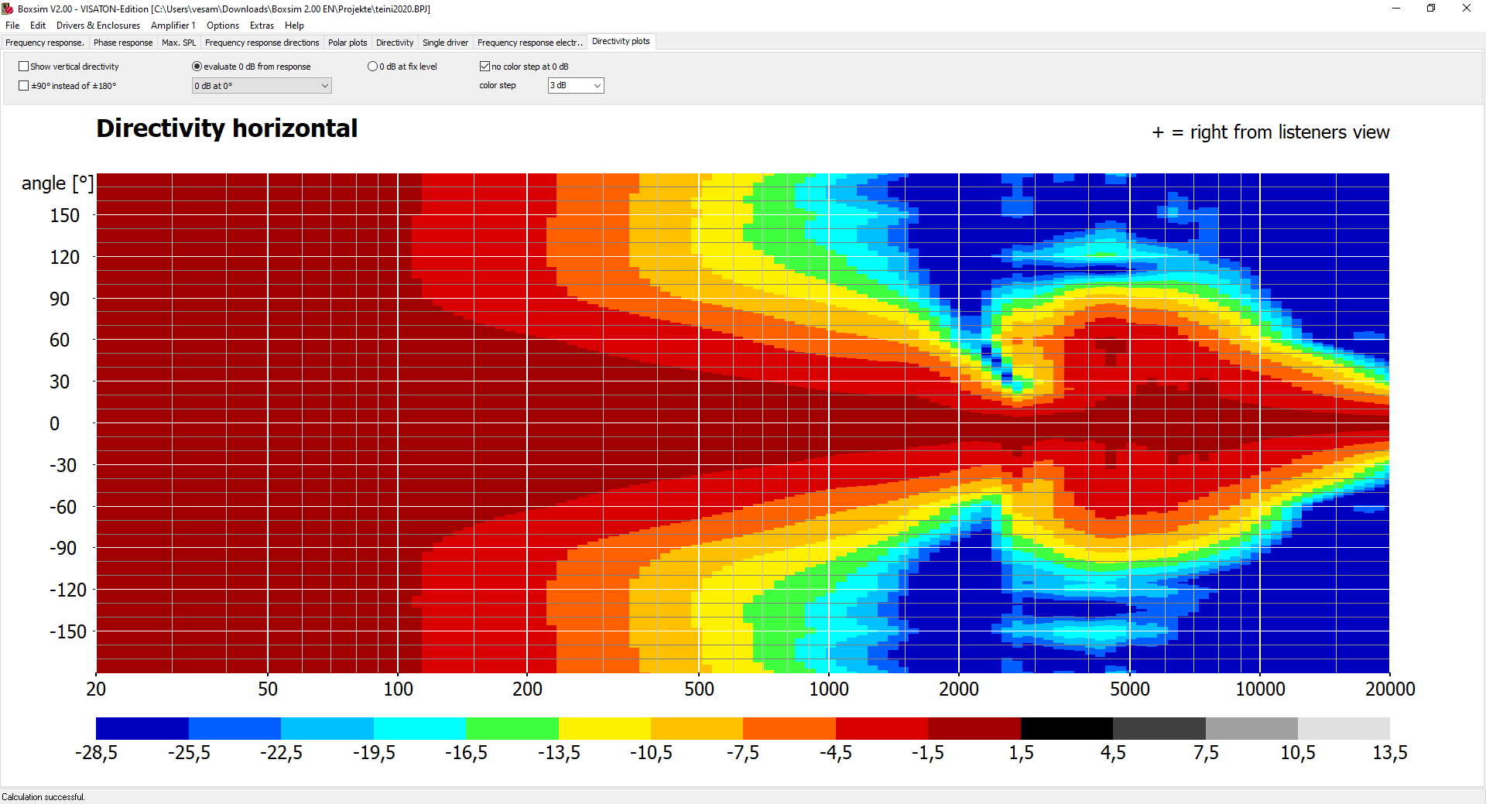This screenshot has width=1486, height=804.
Task: Click the -150 angle axis label
Action: (x=68, y=631)
